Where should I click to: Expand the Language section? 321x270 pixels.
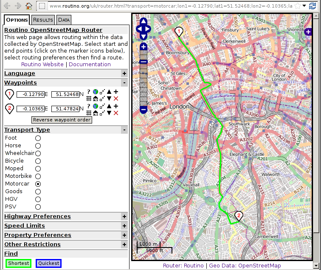coord(124,73)
